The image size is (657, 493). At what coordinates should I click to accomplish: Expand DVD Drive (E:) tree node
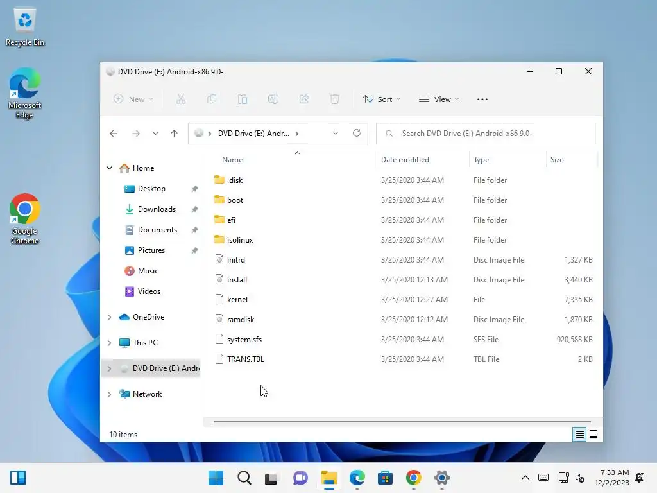pos(109,368)
